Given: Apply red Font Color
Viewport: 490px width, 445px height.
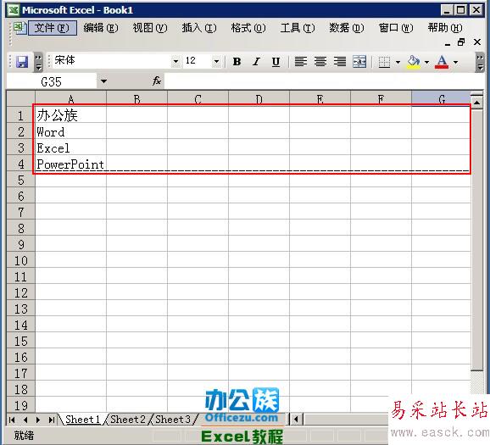Looking at the screenshot, I should pos(442,62).
